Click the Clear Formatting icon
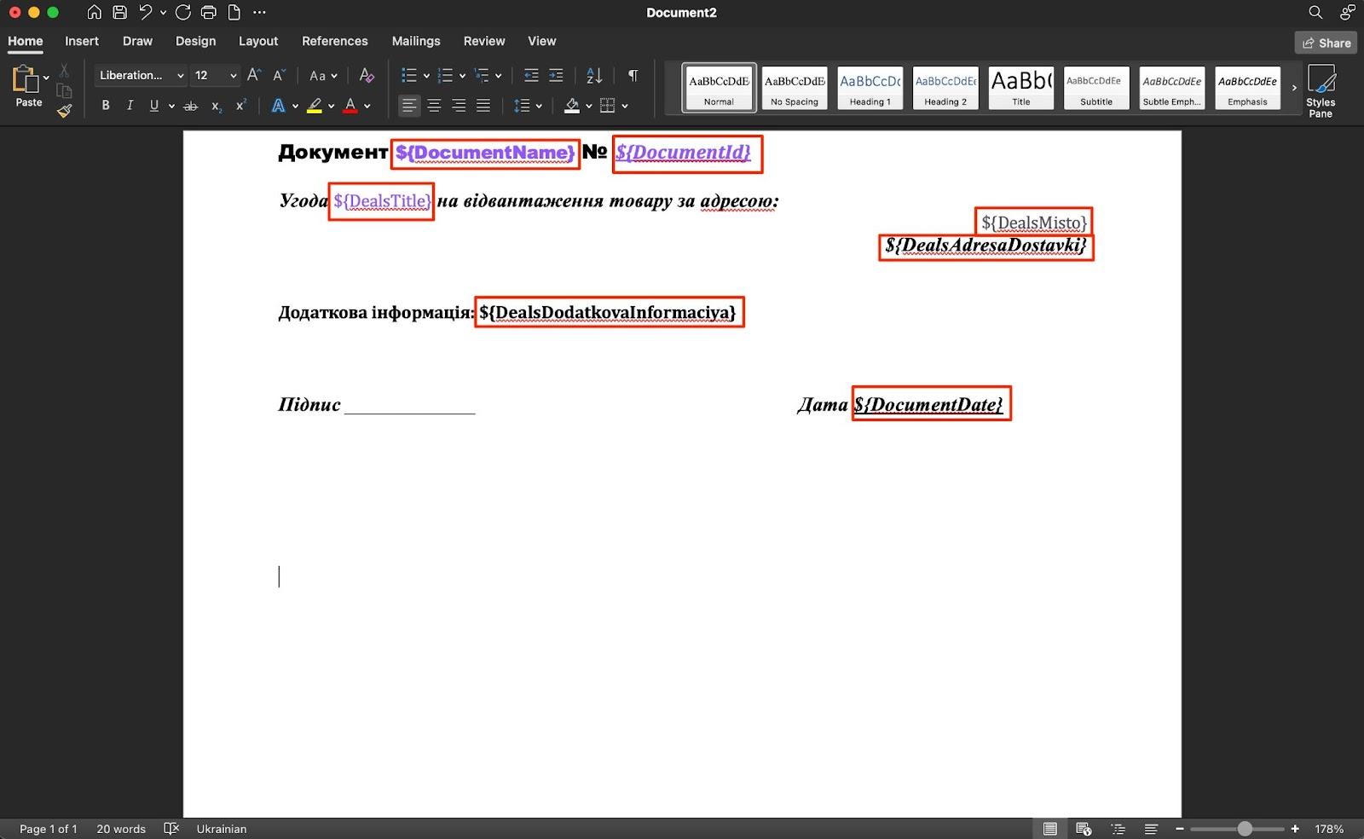This screenshot has height=839, width=1364. pyautogui.click(x=367, y=75)
